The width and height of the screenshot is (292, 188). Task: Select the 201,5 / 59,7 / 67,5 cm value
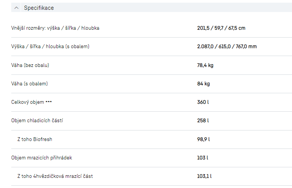point(221,28)
